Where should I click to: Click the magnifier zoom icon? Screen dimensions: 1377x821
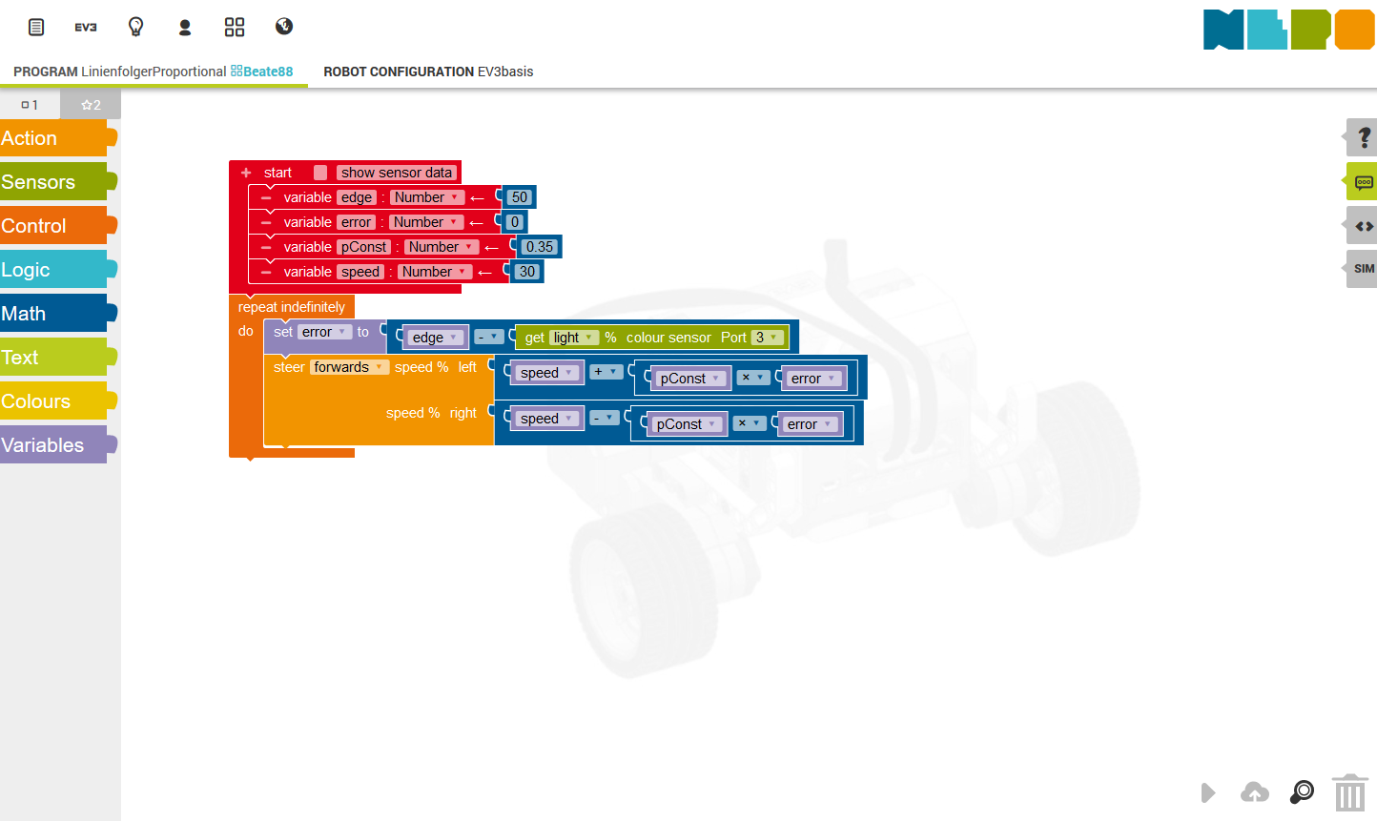pyautogui.click(x=1302, y=792)
